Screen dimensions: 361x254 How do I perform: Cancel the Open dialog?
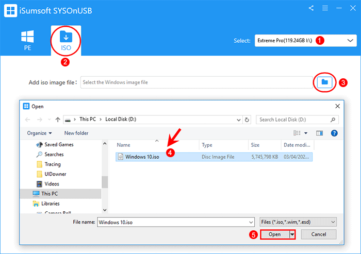pos(319,234)
